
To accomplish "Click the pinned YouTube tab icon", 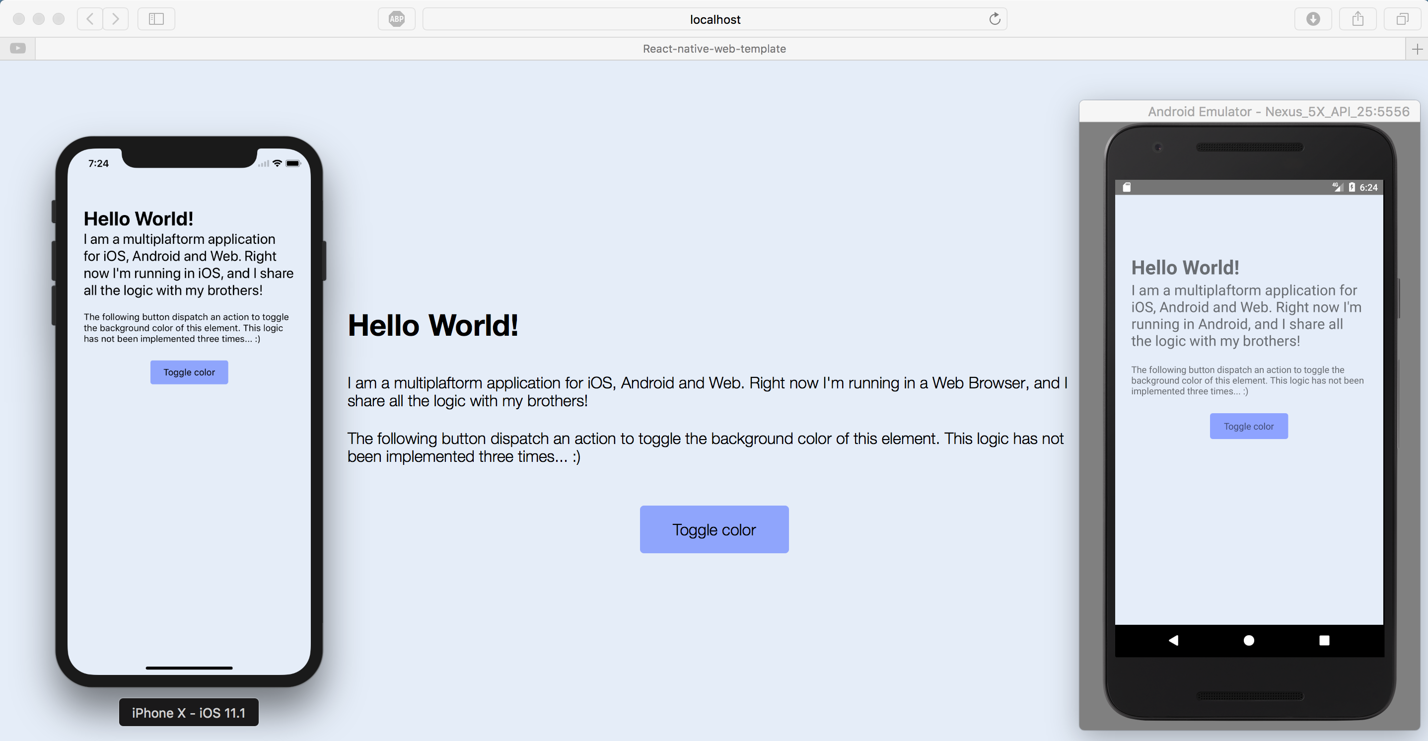I will [x=18, y=49].
